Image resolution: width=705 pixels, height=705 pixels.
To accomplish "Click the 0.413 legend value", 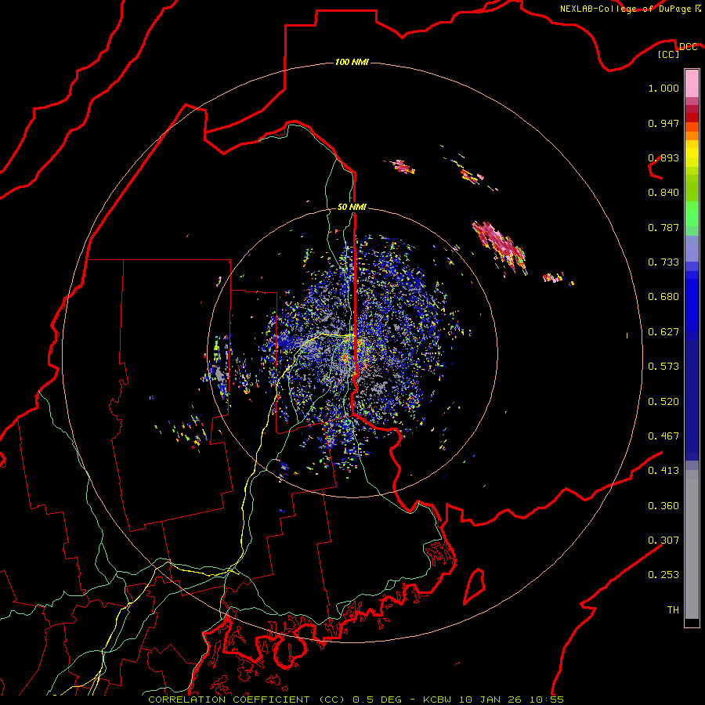I will point(663,471).
